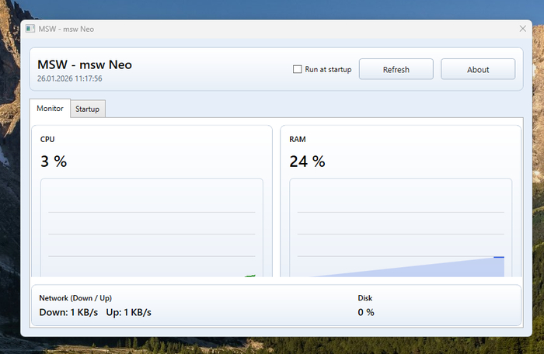Click the Network (Down / Up) label
The image size is (544, 354).
click(x=81, y=298)
